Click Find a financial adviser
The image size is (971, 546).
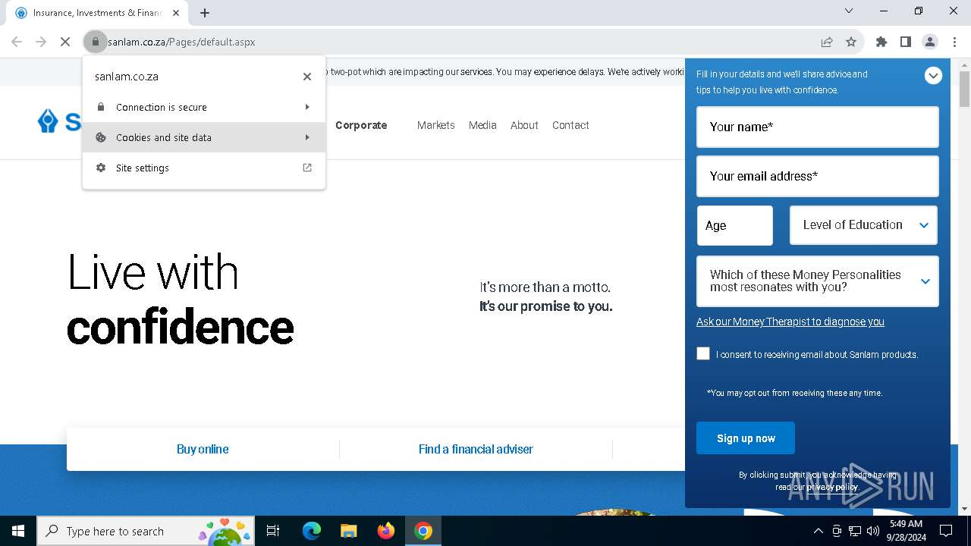[x=476, y=449]
